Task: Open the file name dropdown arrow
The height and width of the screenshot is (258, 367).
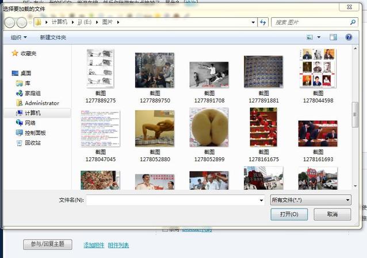Action: (261, 200)
